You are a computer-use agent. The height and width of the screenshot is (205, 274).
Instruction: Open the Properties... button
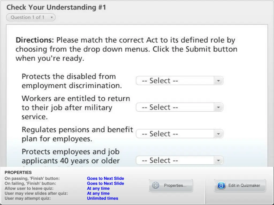click(171, 185)
